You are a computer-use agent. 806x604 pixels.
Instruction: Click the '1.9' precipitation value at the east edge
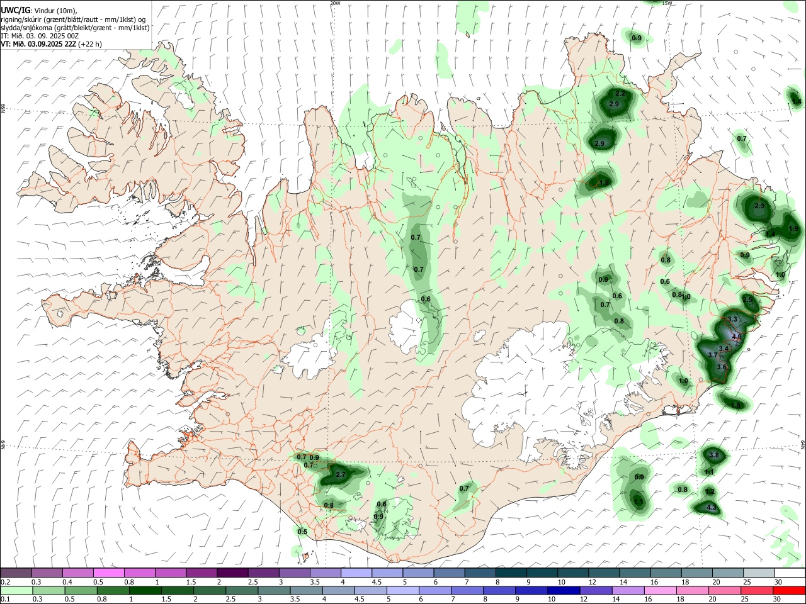pos(793,229)
